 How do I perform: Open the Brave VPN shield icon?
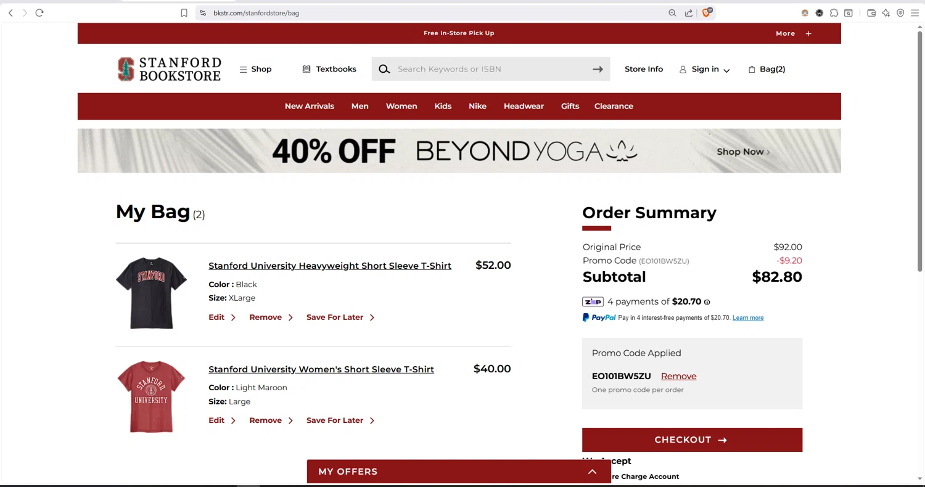coord(900,13)
